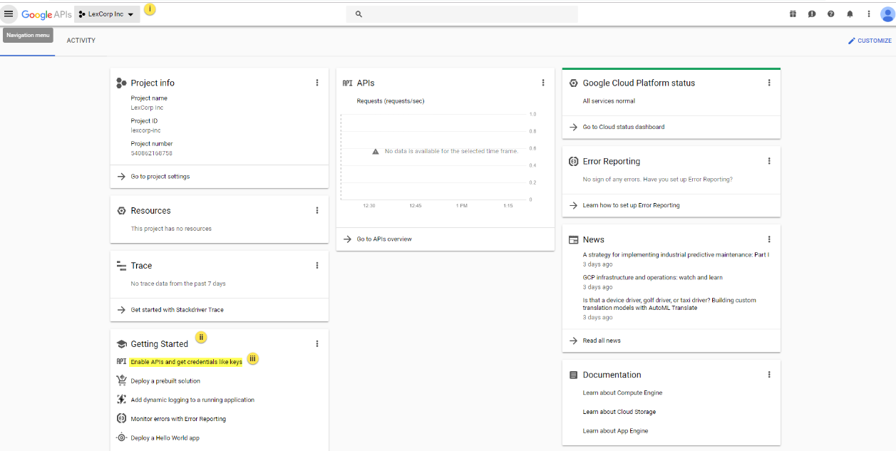
Task: Click Go to Cloud status dashboard
Action: 623,127
